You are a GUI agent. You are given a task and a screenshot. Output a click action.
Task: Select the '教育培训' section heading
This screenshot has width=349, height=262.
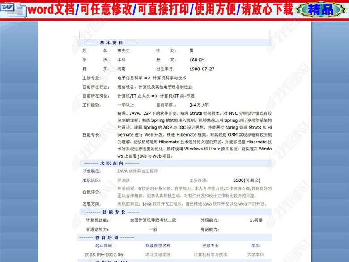107,238
